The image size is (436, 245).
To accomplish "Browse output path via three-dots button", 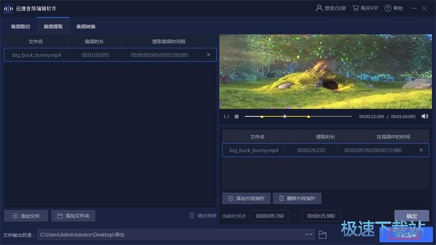I will 308,235.
